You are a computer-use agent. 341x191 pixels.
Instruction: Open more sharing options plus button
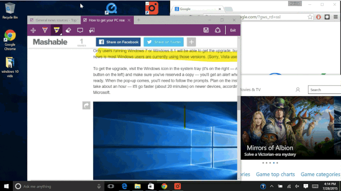click(x=191, y=42)
